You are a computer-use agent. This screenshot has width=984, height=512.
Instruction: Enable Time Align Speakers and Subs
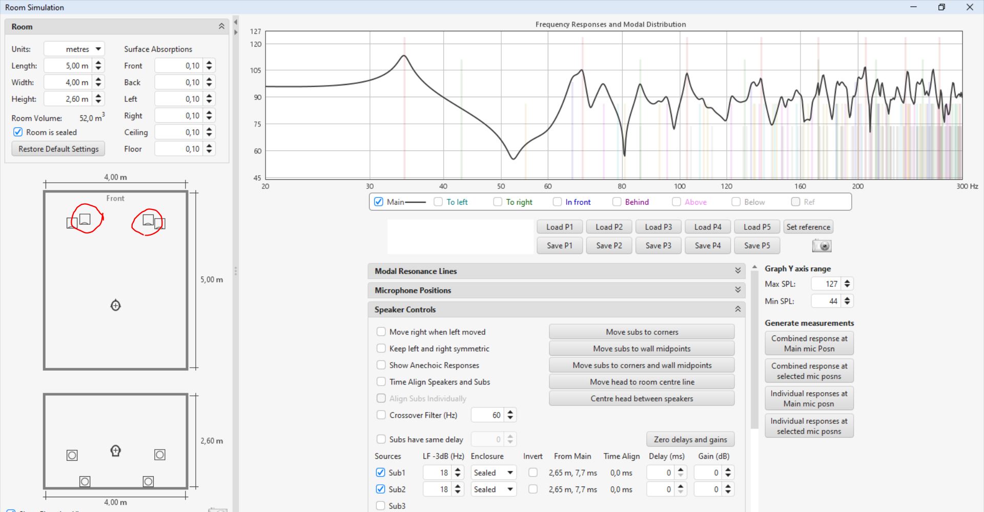pyautogui.click(x=381, y=382)
